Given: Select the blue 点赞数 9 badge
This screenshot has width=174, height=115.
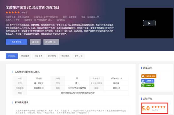Looking at the screenshot, I should pyautogui.click(x=150, y=81).
